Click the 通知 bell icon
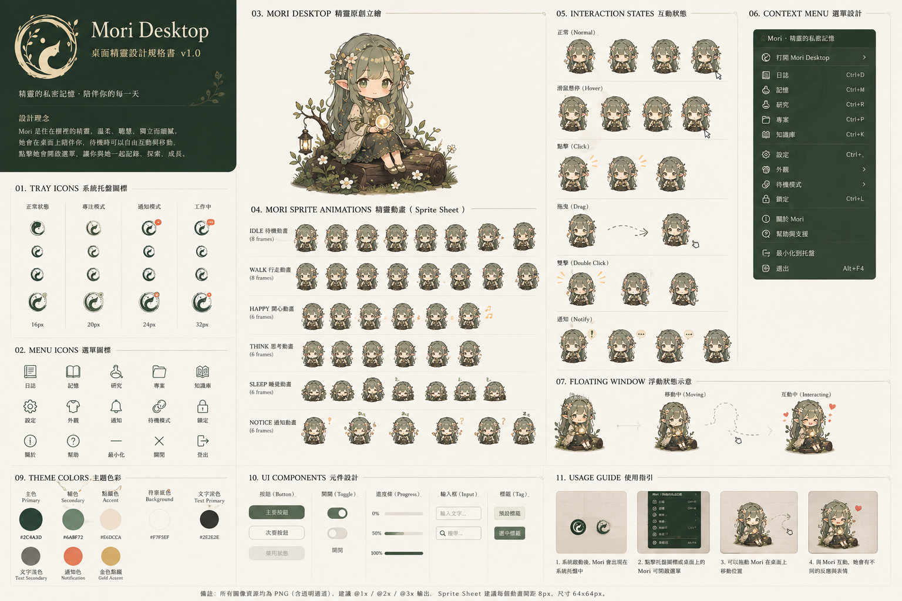The height and width of the screenshot is (601, 902). [116, 406]
